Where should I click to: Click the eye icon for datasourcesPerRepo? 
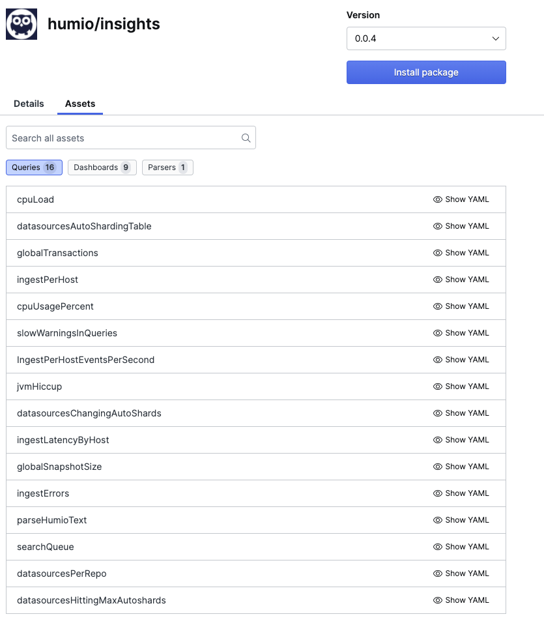438,574
